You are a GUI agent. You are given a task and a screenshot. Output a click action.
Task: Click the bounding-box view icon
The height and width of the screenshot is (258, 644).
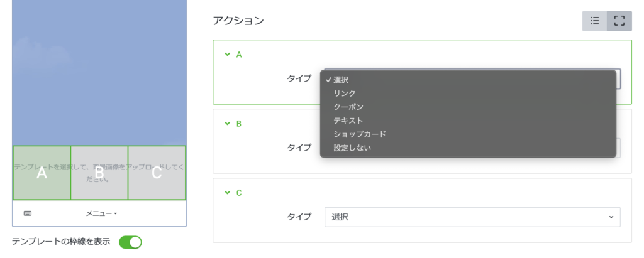coord(619,21)
